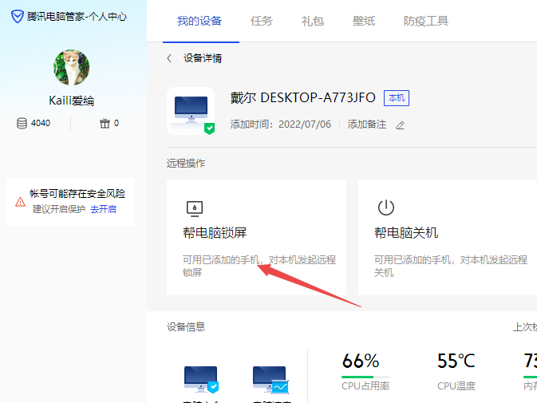This screenshot has width=537, height=403.
Task: Click the 添加备注 link
Action: click(366, 124)
